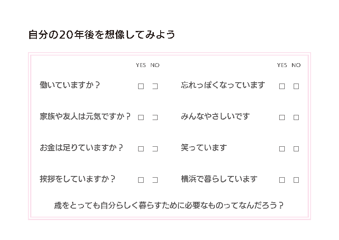Image resolution: width=339 pixels, height=240 pixels.
Task: Check NO for 働いていますか？
Action: tap(155, 86)
